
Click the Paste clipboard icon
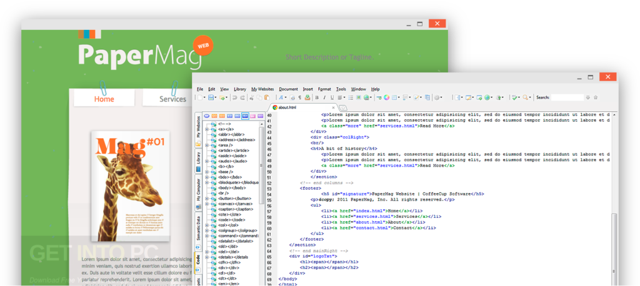click(267, 97)
